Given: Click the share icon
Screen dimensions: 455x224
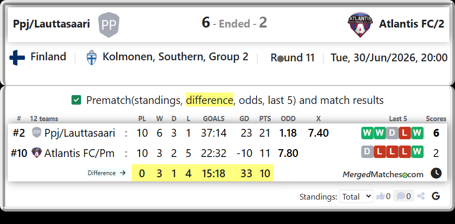Looking at the screenshot, I should pos(421,196).
